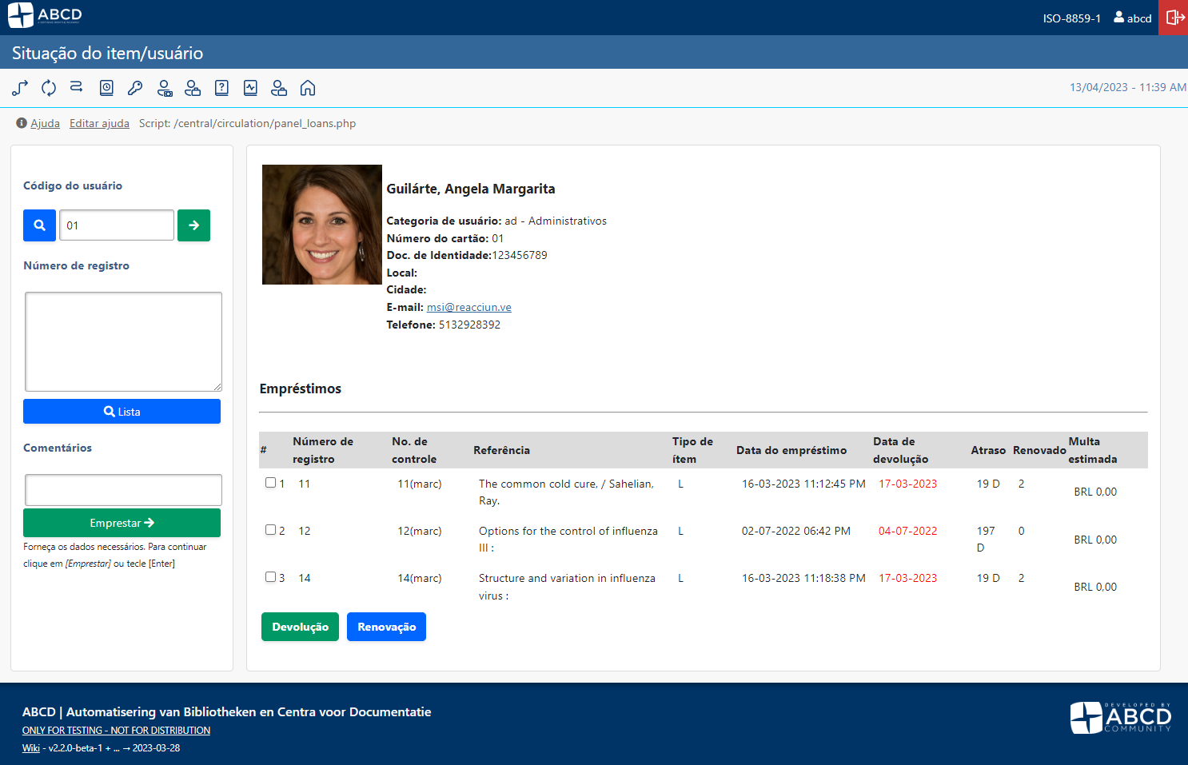
Task: Click the circular arrows renew icon
Action: click(x=49, y=88)
